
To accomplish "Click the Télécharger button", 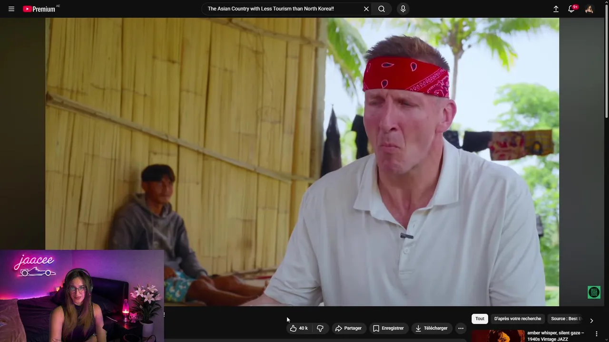I will (431, 328).
